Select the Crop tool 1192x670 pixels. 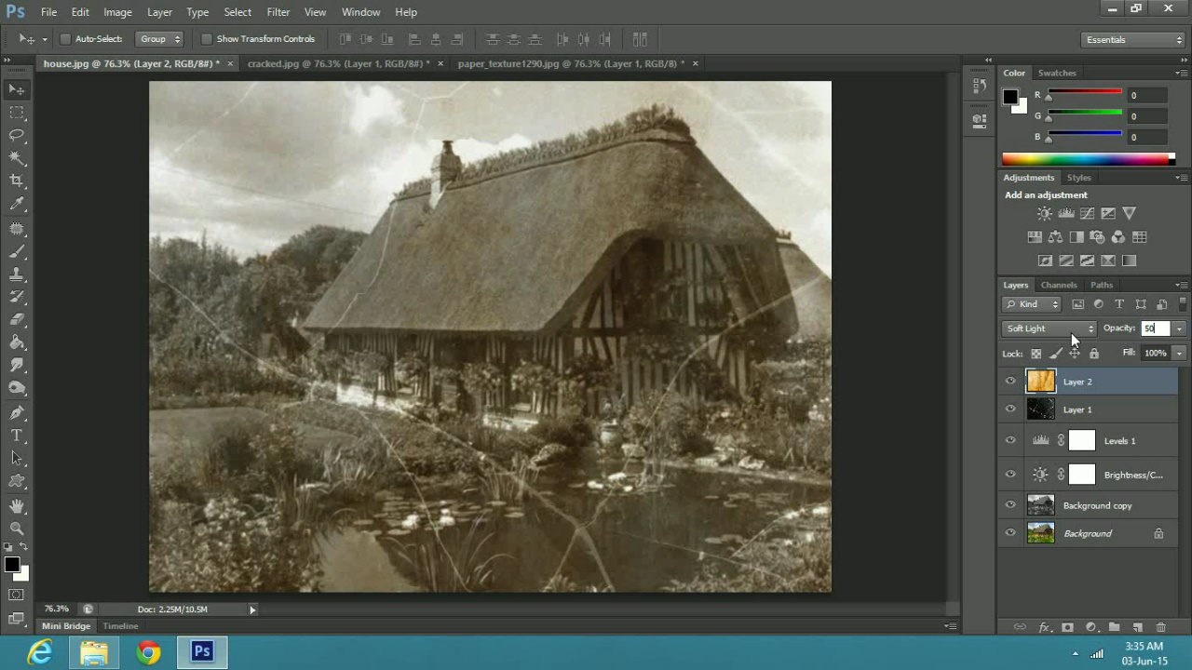pos(17,181)
